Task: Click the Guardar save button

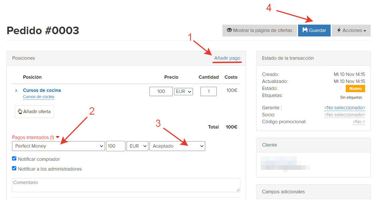Action: (x=314, y=31)
